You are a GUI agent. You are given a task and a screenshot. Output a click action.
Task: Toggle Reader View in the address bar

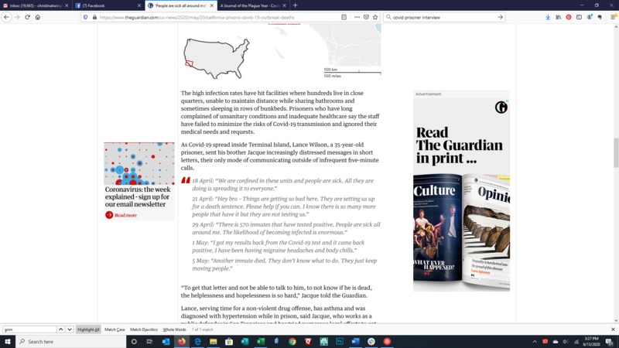[x=344, y=17]
